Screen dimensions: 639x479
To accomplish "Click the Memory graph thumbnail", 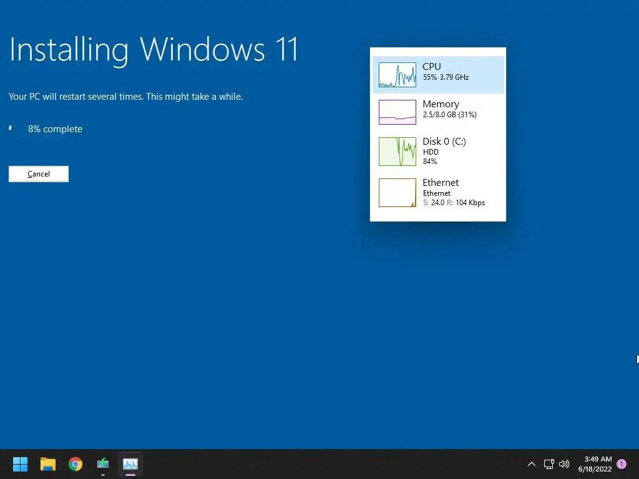I will tap(398, 112).
